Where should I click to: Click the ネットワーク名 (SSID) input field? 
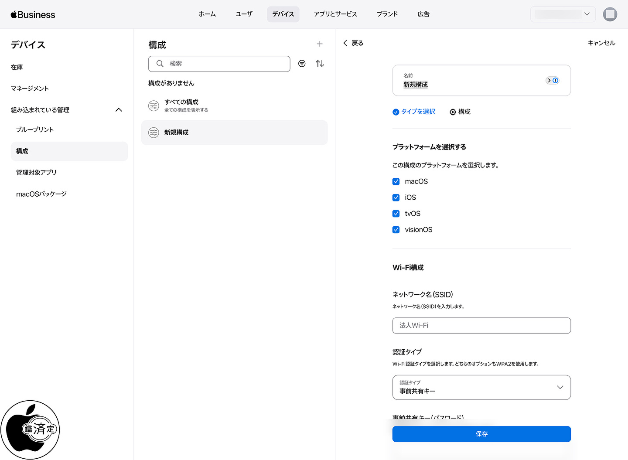(481, 325)
